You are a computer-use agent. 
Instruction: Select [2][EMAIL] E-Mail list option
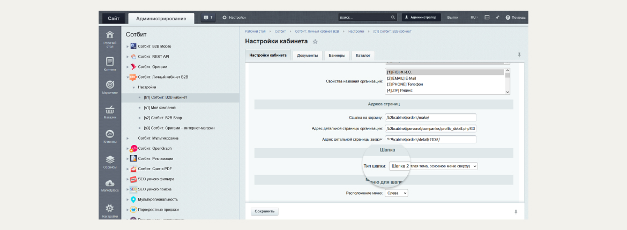pos(445,78)
